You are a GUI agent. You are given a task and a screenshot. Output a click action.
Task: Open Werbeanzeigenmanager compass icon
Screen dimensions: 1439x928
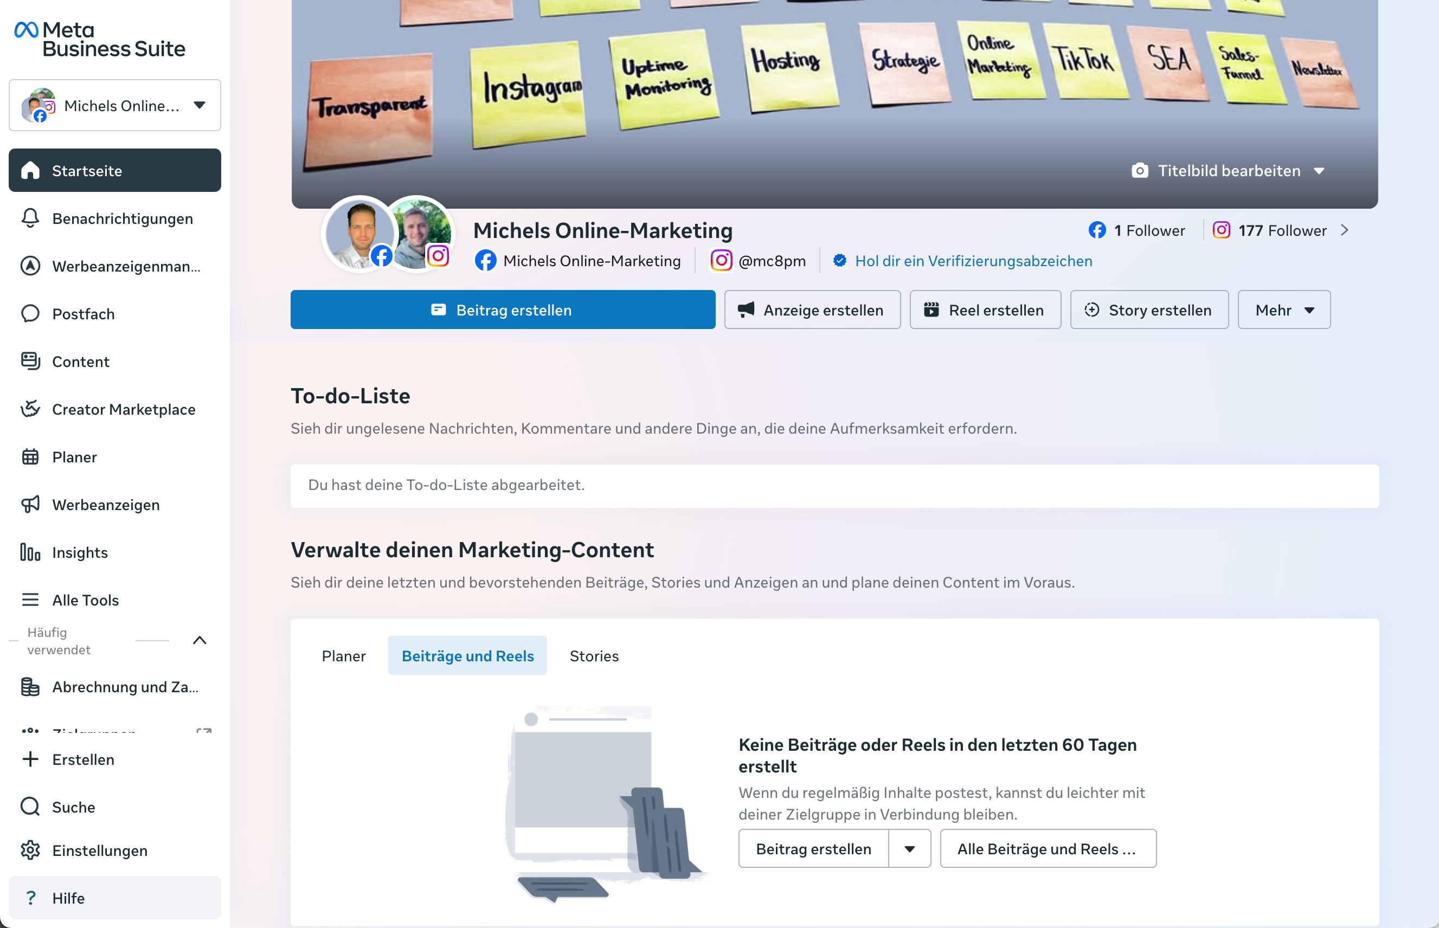(30, 266)
